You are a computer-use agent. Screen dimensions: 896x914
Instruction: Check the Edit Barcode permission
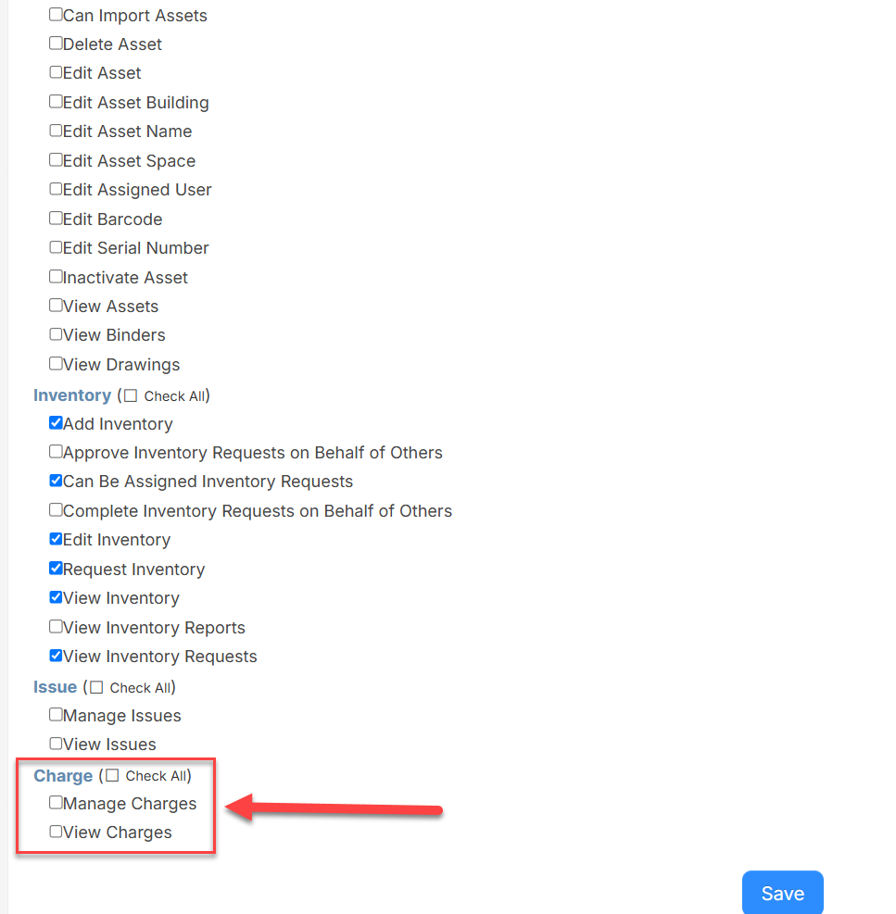tap(56, 218)
